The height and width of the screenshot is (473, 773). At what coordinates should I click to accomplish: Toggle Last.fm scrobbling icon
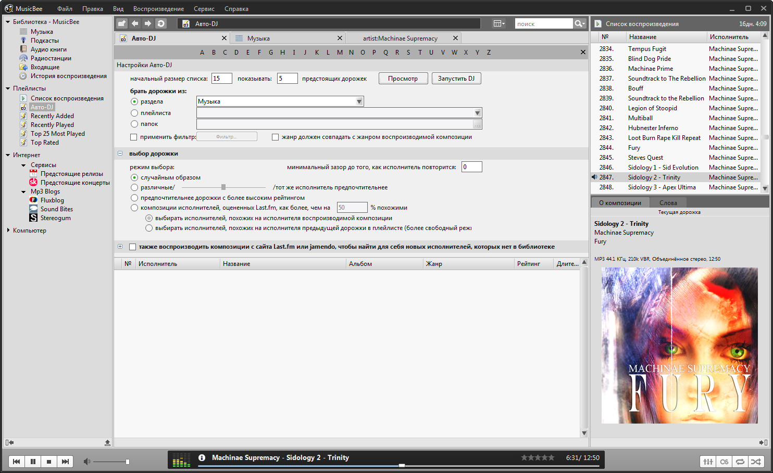click(x=724, y=462)
